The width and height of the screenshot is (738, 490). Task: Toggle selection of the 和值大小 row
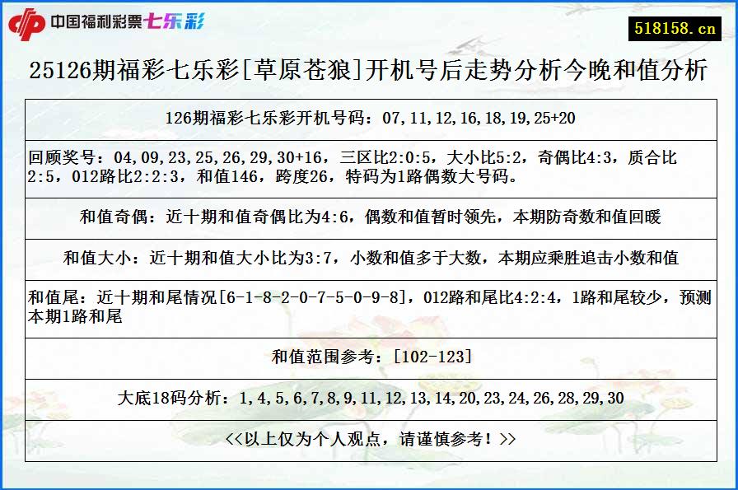pyautogui.click(x=369, y=255)
